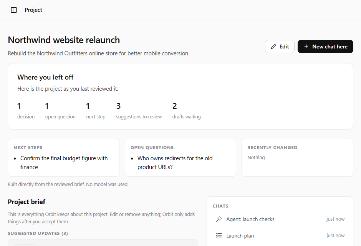
Task: Click the RECENTLY CHANGED card heading
Action: click(272, 148)
